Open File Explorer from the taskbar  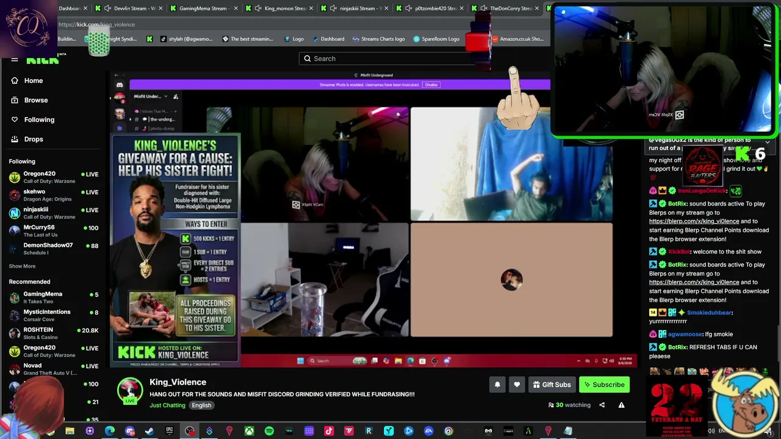70,432
